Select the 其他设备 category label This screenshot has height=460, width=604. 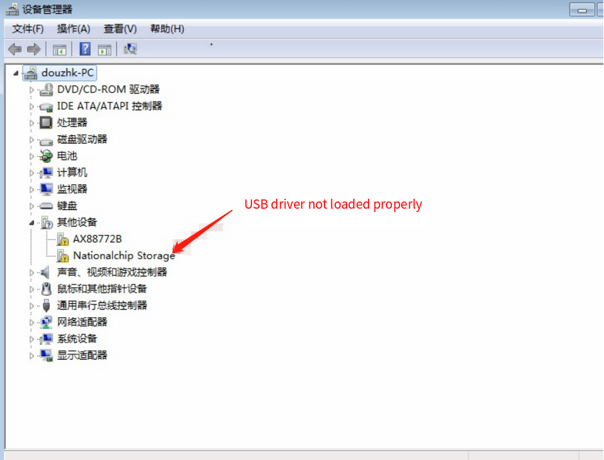77,223
